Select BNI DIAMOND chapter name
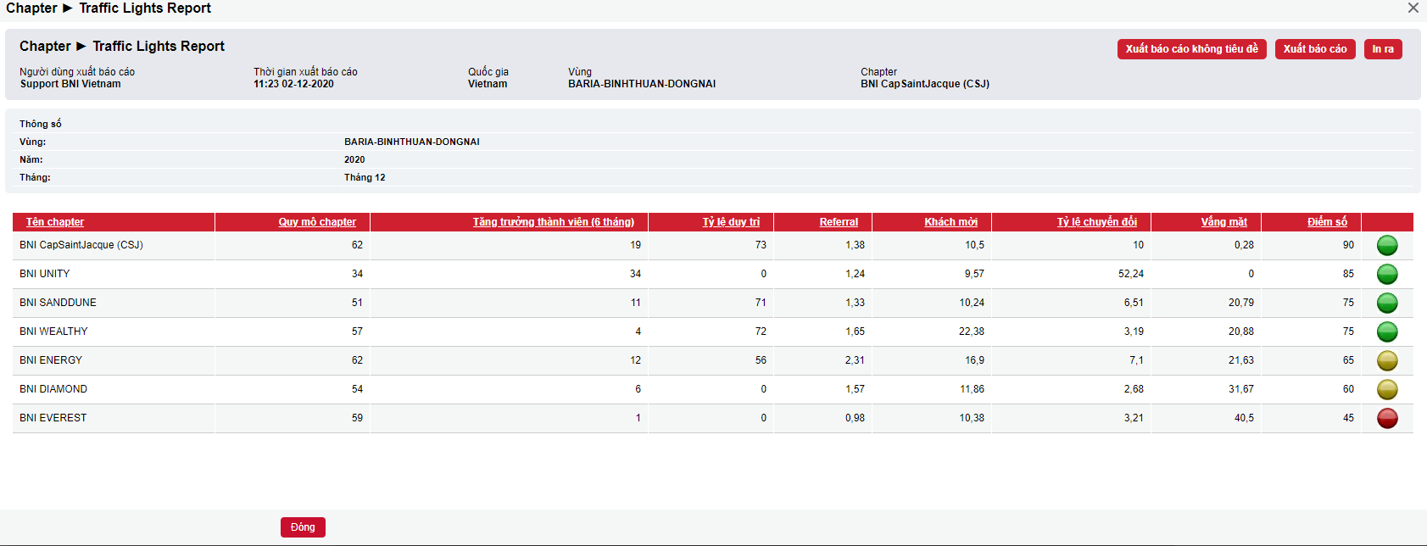 (x=53, y=389)
